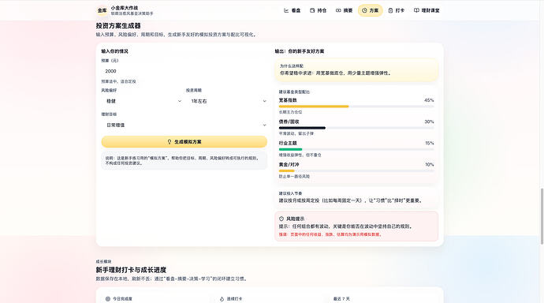The image size is (544, 303).
Task: Open the 理财课堂 tab
Action: 427,10
